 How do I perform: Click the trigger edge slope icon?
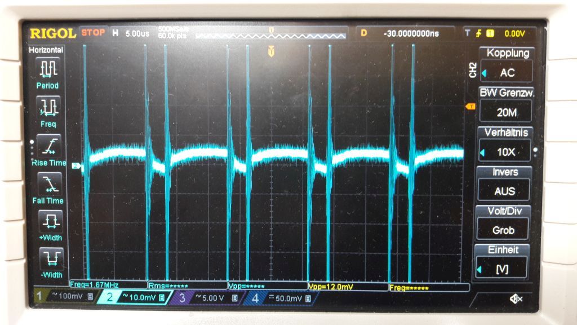click(478, 33)
